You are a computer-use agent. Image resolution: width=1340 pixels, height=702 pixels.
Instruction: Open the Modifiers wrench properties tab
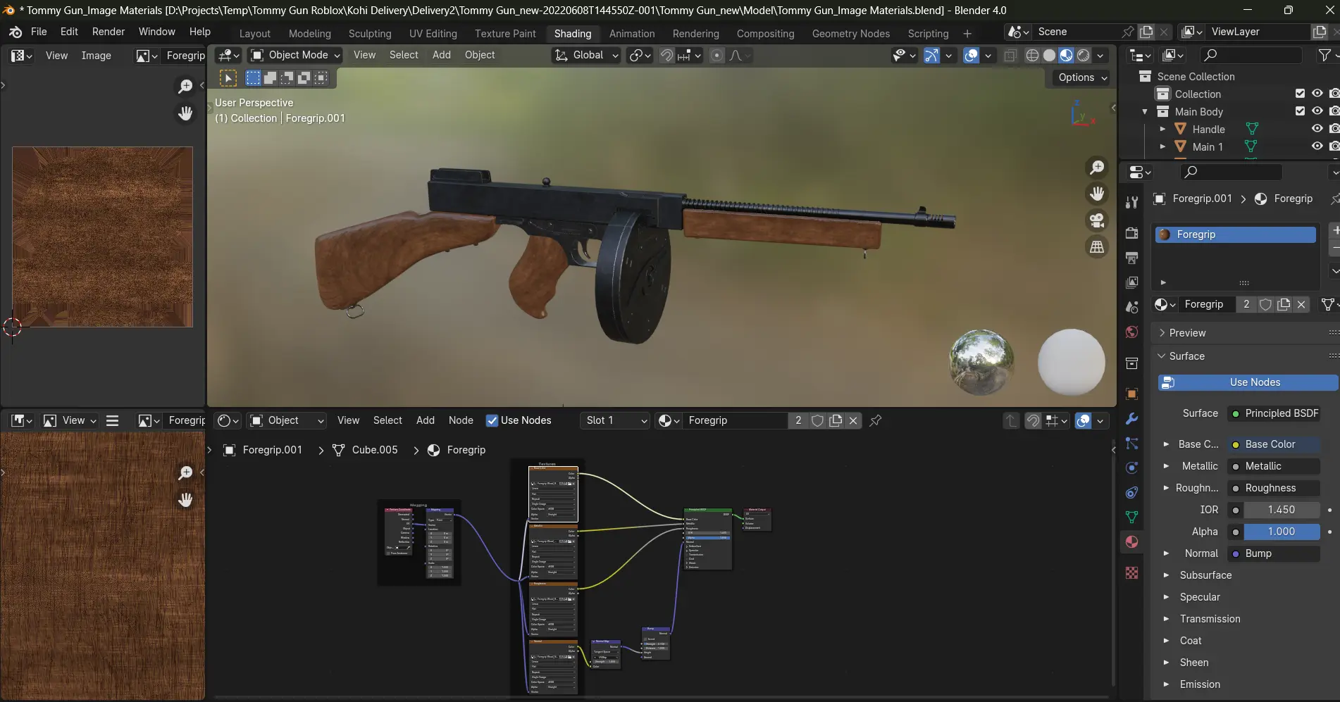[1132, 419]
